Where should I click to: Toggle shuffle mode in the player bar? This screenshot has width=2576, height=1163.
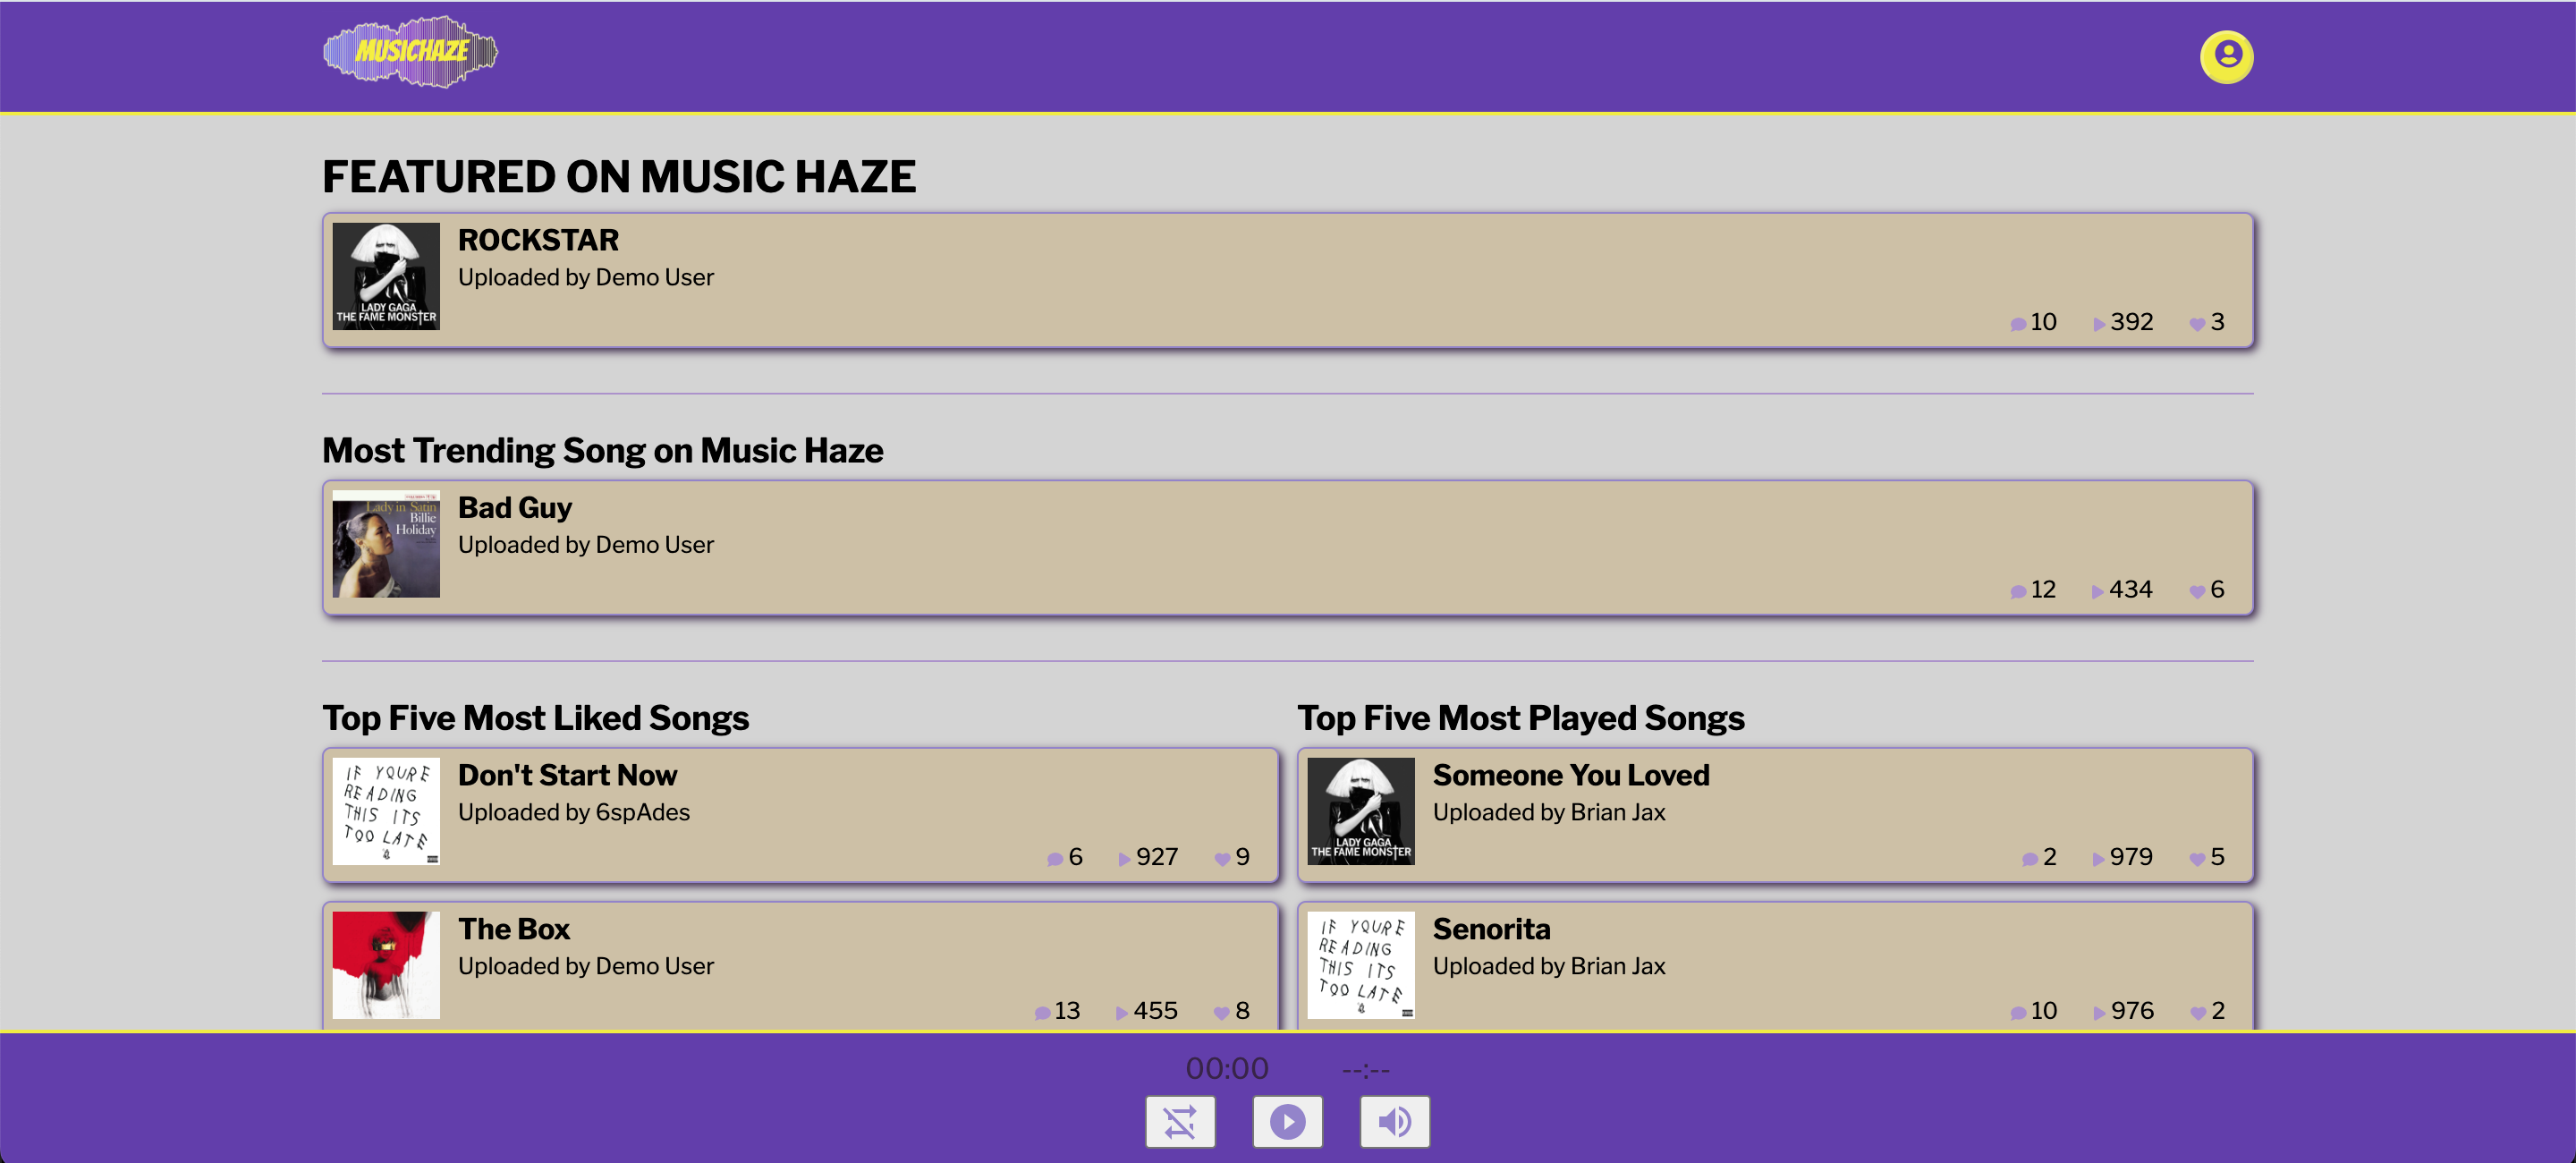click(x=1180, y=1121)
